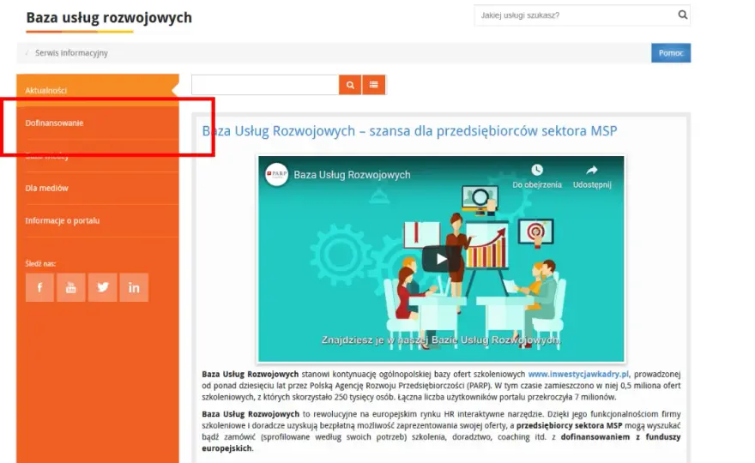Image resolution: width=755 pixels, height=463 pixels.
Task: Open the LinkedIn social icon
Action: click(134, 287)
